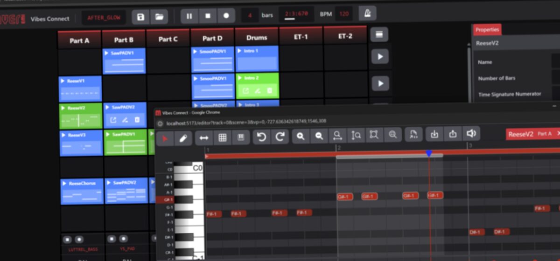Delete the Intro 2 clip
This screenshot has height=261, width=560.
tap(269, 90)
